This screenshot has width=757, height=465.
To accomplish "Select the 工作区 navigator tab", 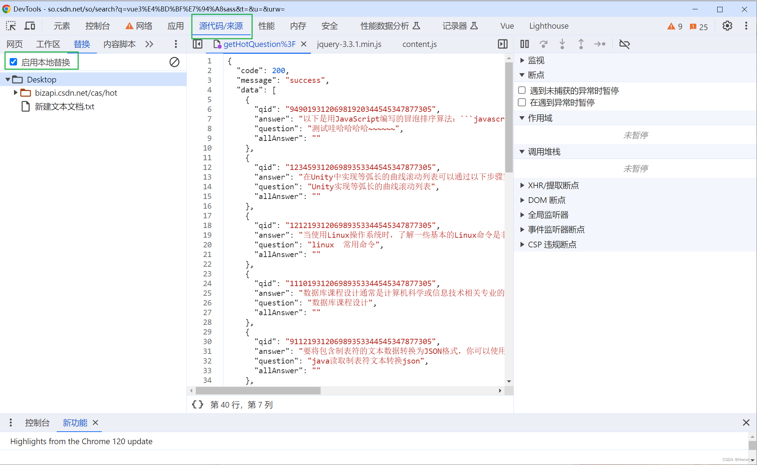I will point(48,44).
